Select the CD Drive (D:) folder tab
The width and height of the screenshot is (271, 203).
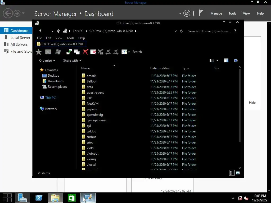pyautogui.click(x=61, y=44)
